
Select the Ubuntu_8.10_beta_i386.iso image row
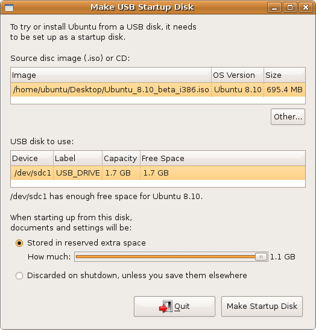(x=158, y=90)
